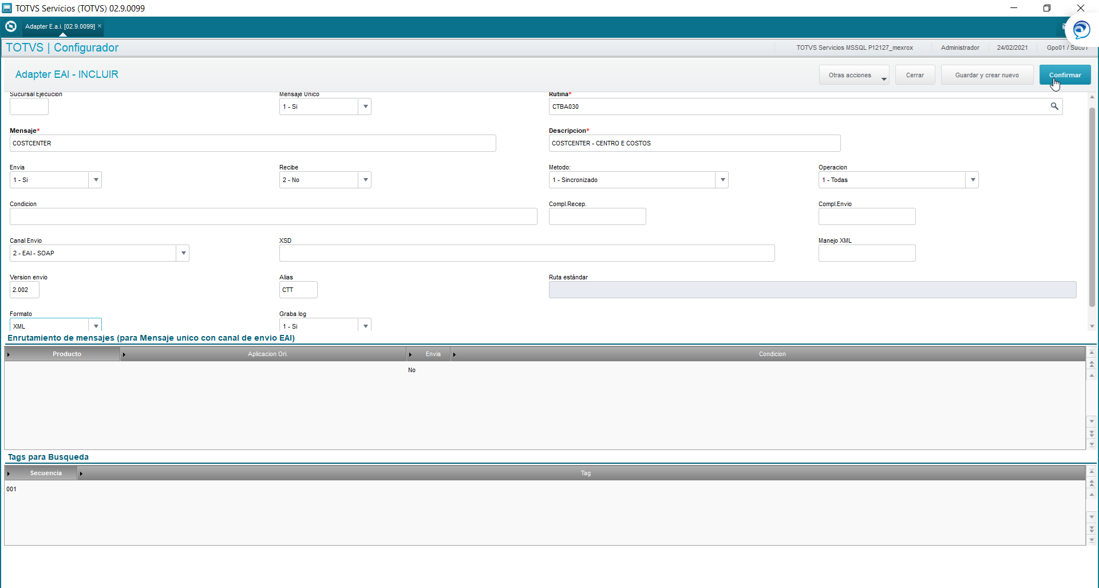Screen dimensions: 1099x588
Task: Click the Compl.Envio input box
Action: tap(867, 216)
